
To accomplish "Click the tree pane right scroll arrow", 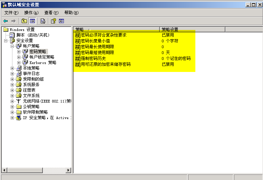I will (68, 170).
